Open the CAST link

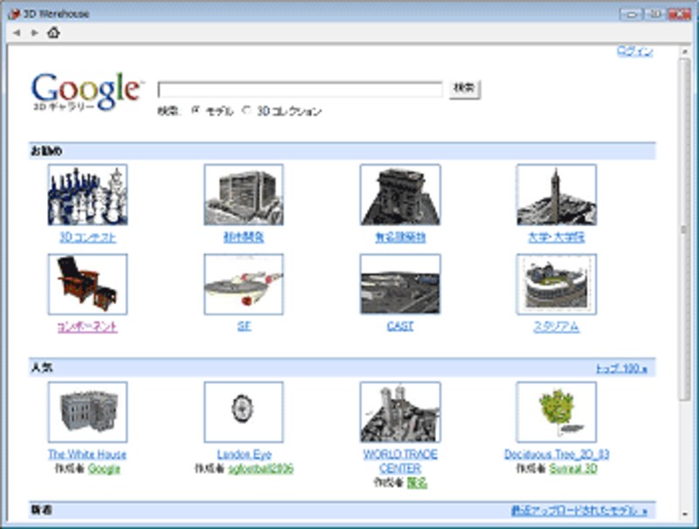(400, 326)
